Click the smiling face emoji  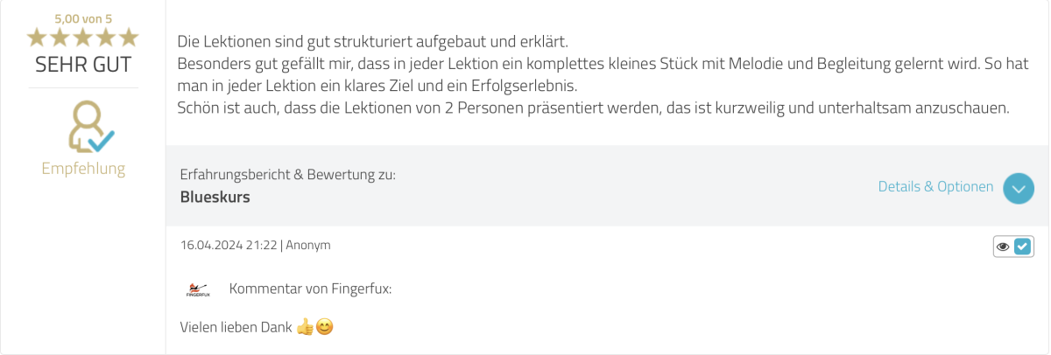coord(325,328)
